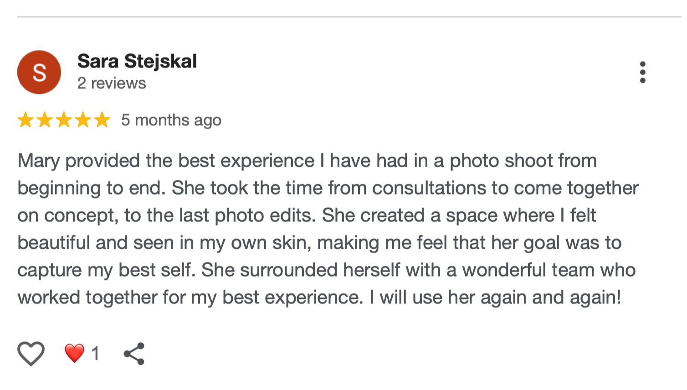Share this review using share icon
687x390 pixels.
(x=134, y=354)
